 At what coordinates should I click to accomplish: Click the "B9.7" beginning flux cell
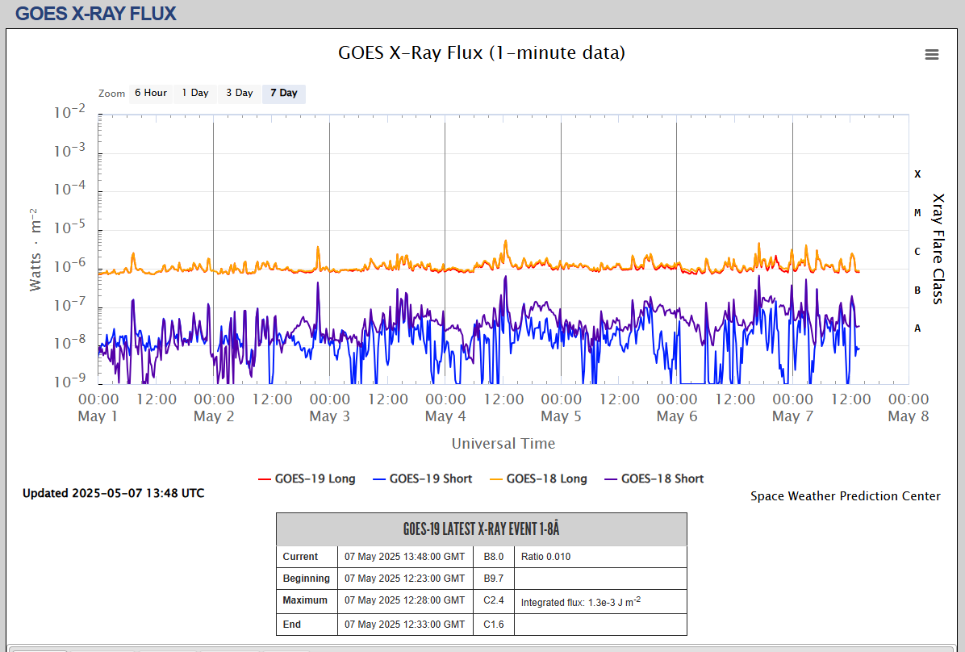click(494, 578)
